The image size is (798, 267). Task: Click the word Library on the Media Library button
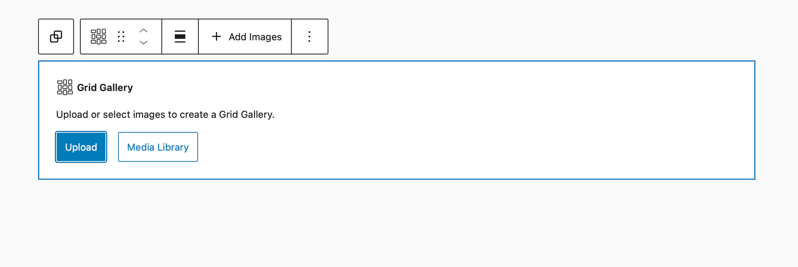click(173, 147)
